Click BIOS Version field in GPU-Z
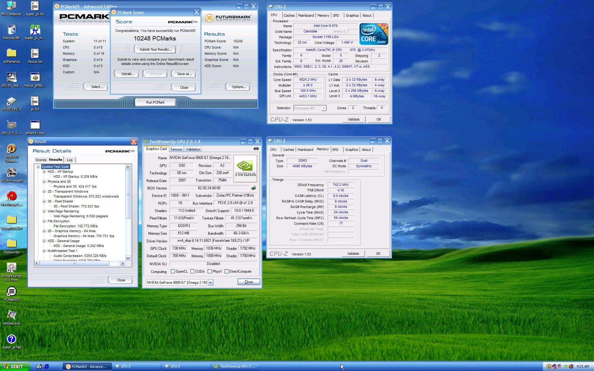Image resolution: width=594 pixels, height=371 pixels. tap(209, 188)
